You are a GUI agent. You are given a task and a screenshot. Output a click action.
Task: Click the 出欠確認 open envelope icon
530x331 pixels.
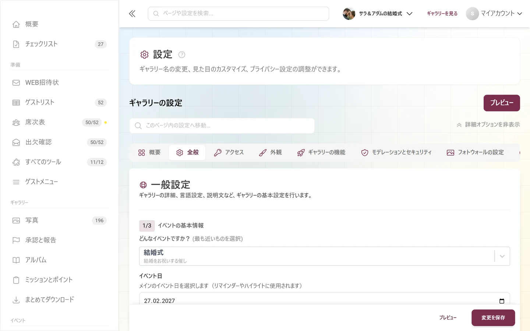tap(16, 142)
